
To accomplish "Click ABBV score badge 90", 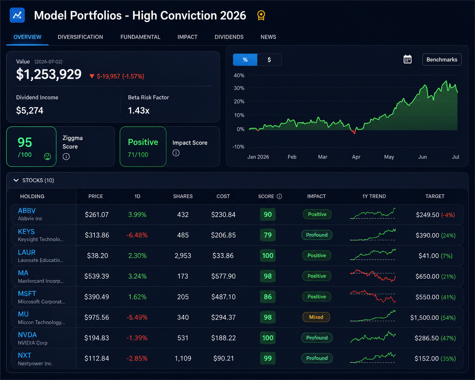I will tap(268, 214).
